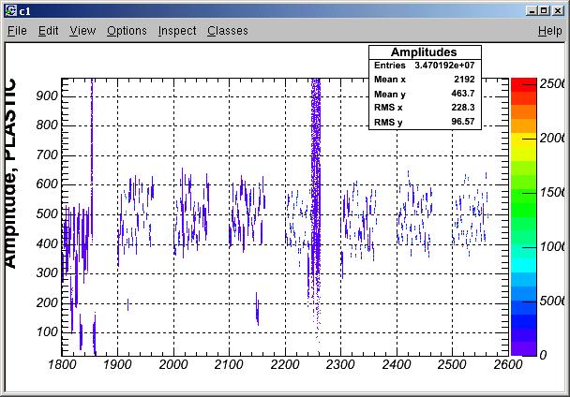Open the Inspect menu
The image size is (570, 397).
pyautogui.click(x=177, y=31)
